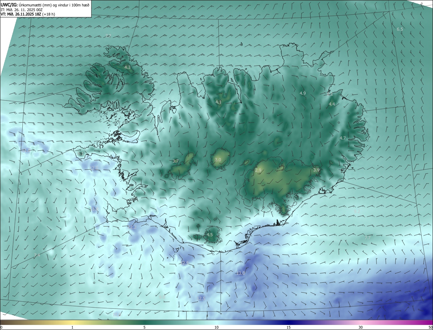
Task: Click the 15 label on the color scale
Action: (x=289, y=327)
